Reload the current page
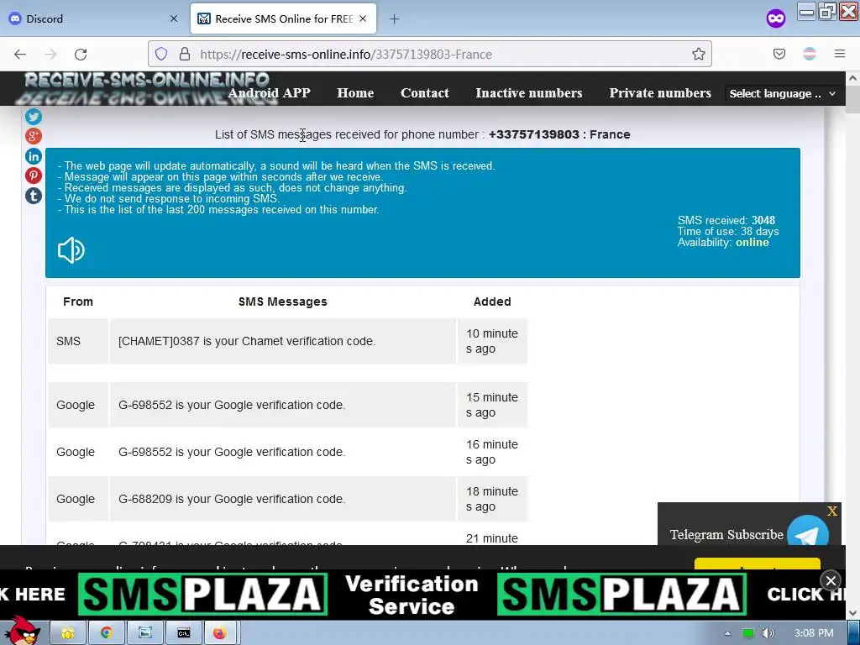Image resolution: width=860 pixels, height=645 pixels. coord(81,55)
